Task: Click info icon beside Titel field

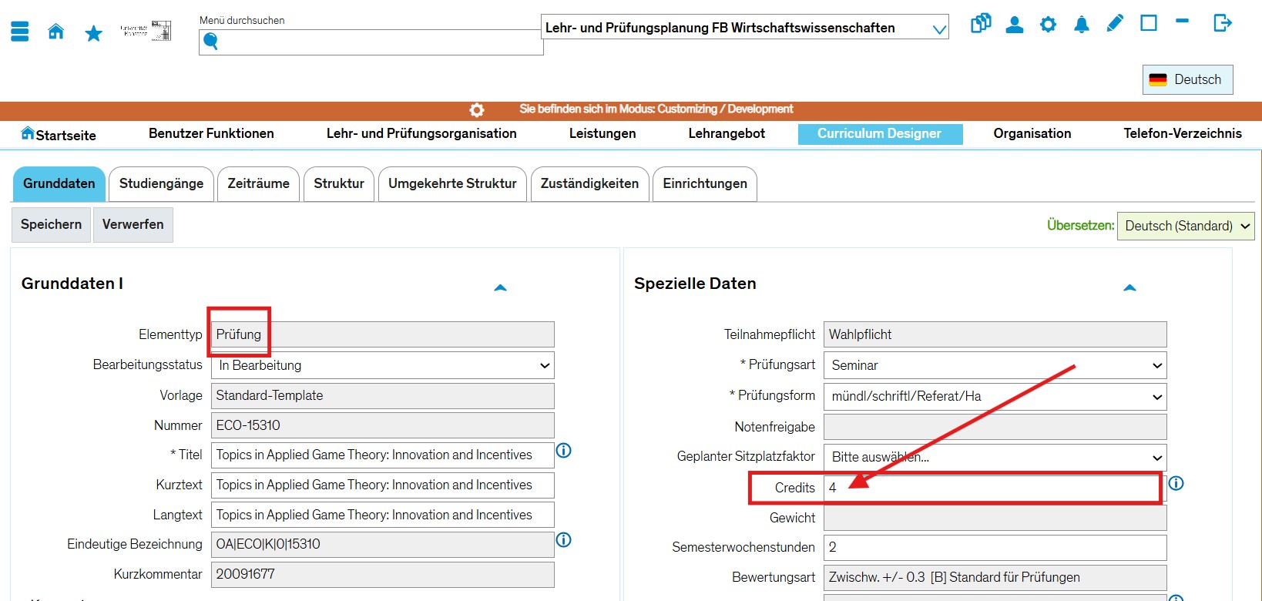Action: [x=564, y=451]
